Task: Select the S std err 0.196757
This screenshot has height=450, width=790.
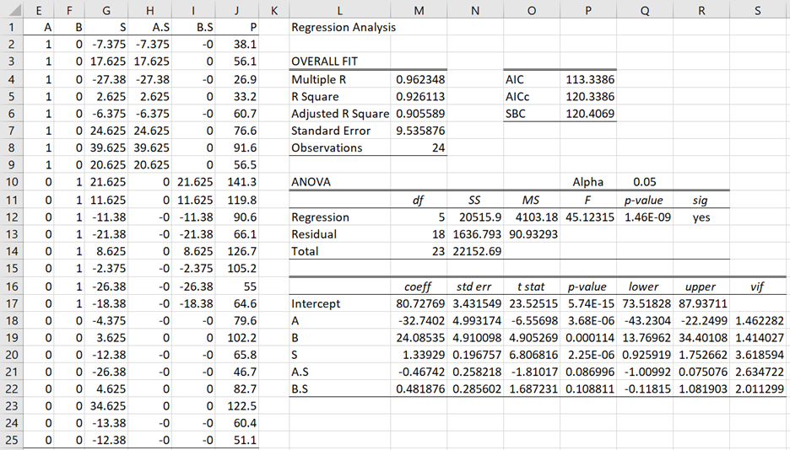Action: pos(477,355)
